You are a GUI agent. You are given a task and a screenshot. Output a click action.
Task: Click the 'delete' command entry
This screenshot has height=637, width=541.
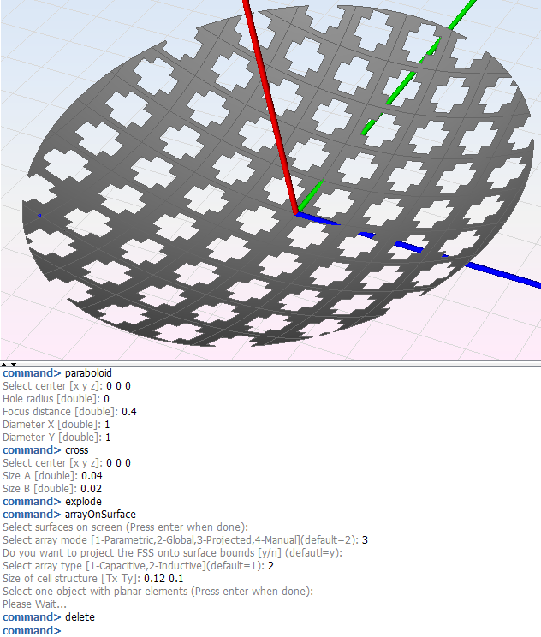[80, 616]
